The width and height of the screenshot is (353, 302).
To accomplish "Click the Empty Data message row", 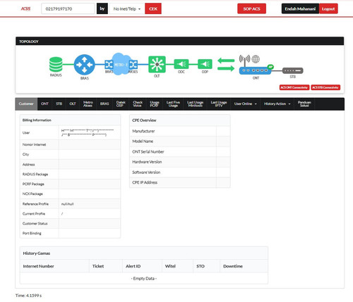I will [x=144, y=278].
